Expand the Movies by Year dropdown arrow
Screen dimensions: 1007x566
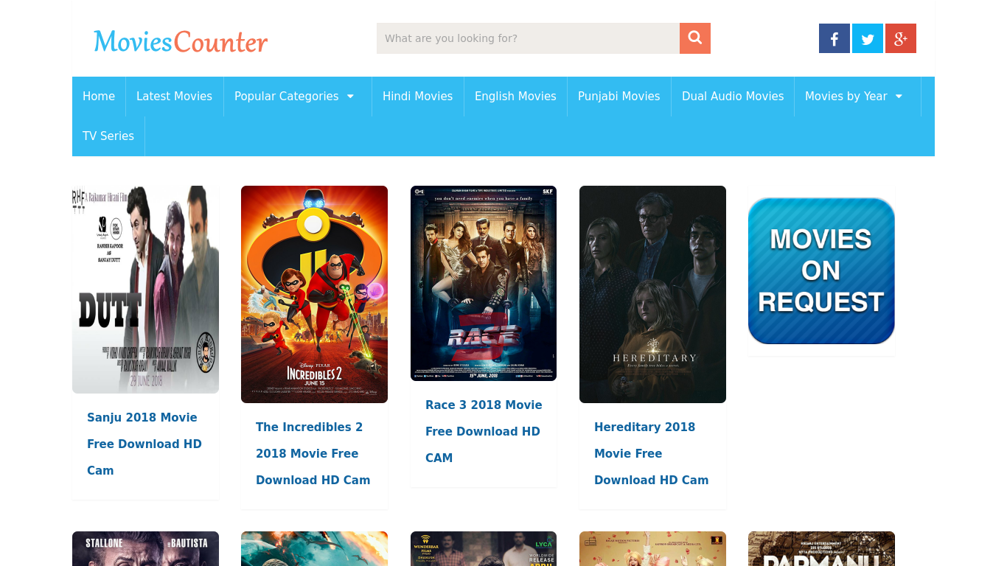899,97
